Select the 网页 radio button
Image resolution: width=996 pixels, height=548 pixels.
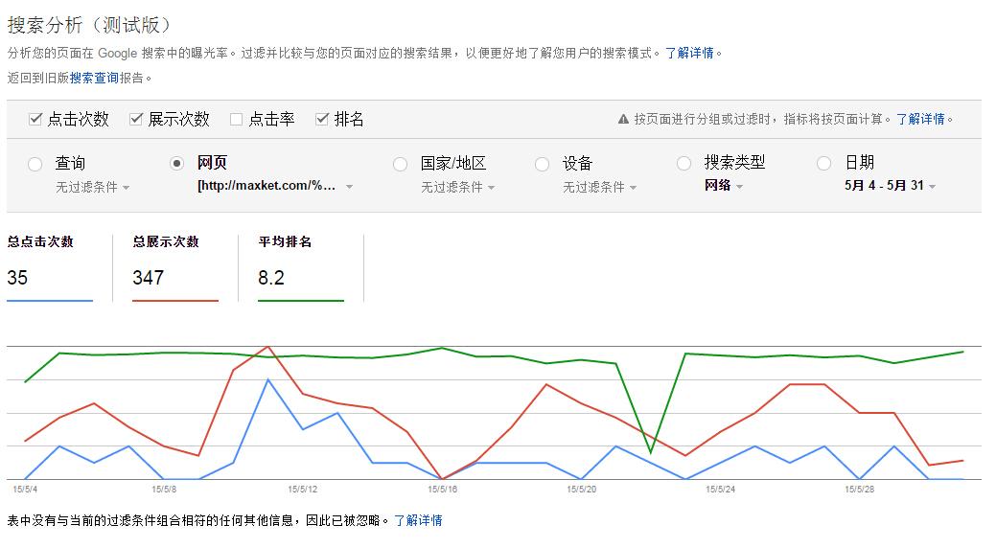(176, 164)
